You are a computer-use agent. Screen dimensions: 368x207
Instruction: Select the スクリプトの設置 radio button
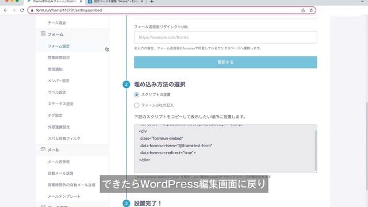[136, 94]
